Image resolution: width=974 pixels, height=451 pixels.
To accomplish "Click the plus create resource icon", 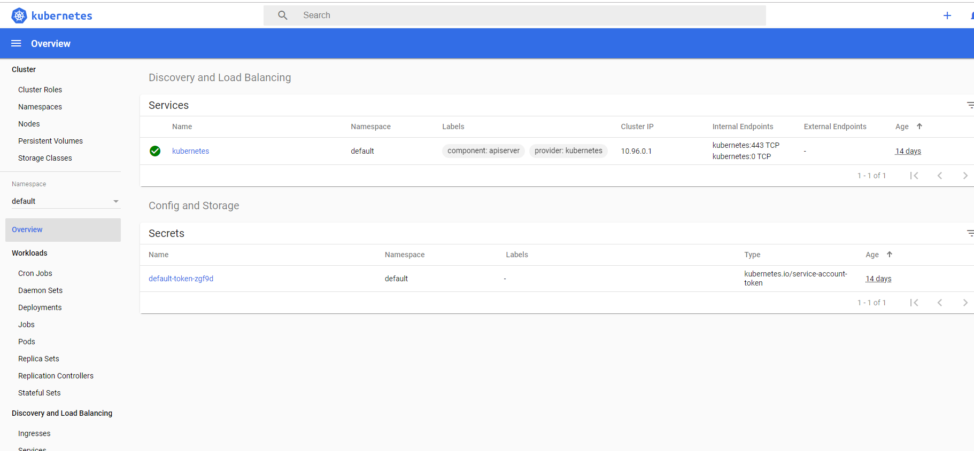I will (947, 15).
